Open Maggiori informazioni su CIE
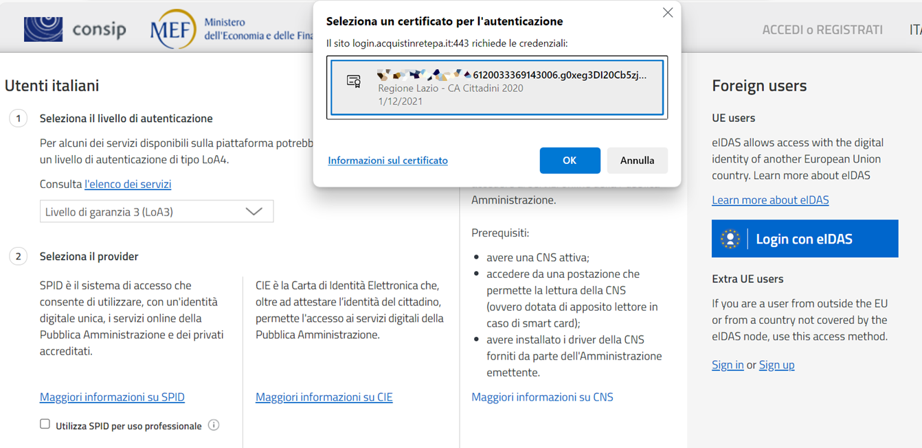 click(x=324, y=397)
